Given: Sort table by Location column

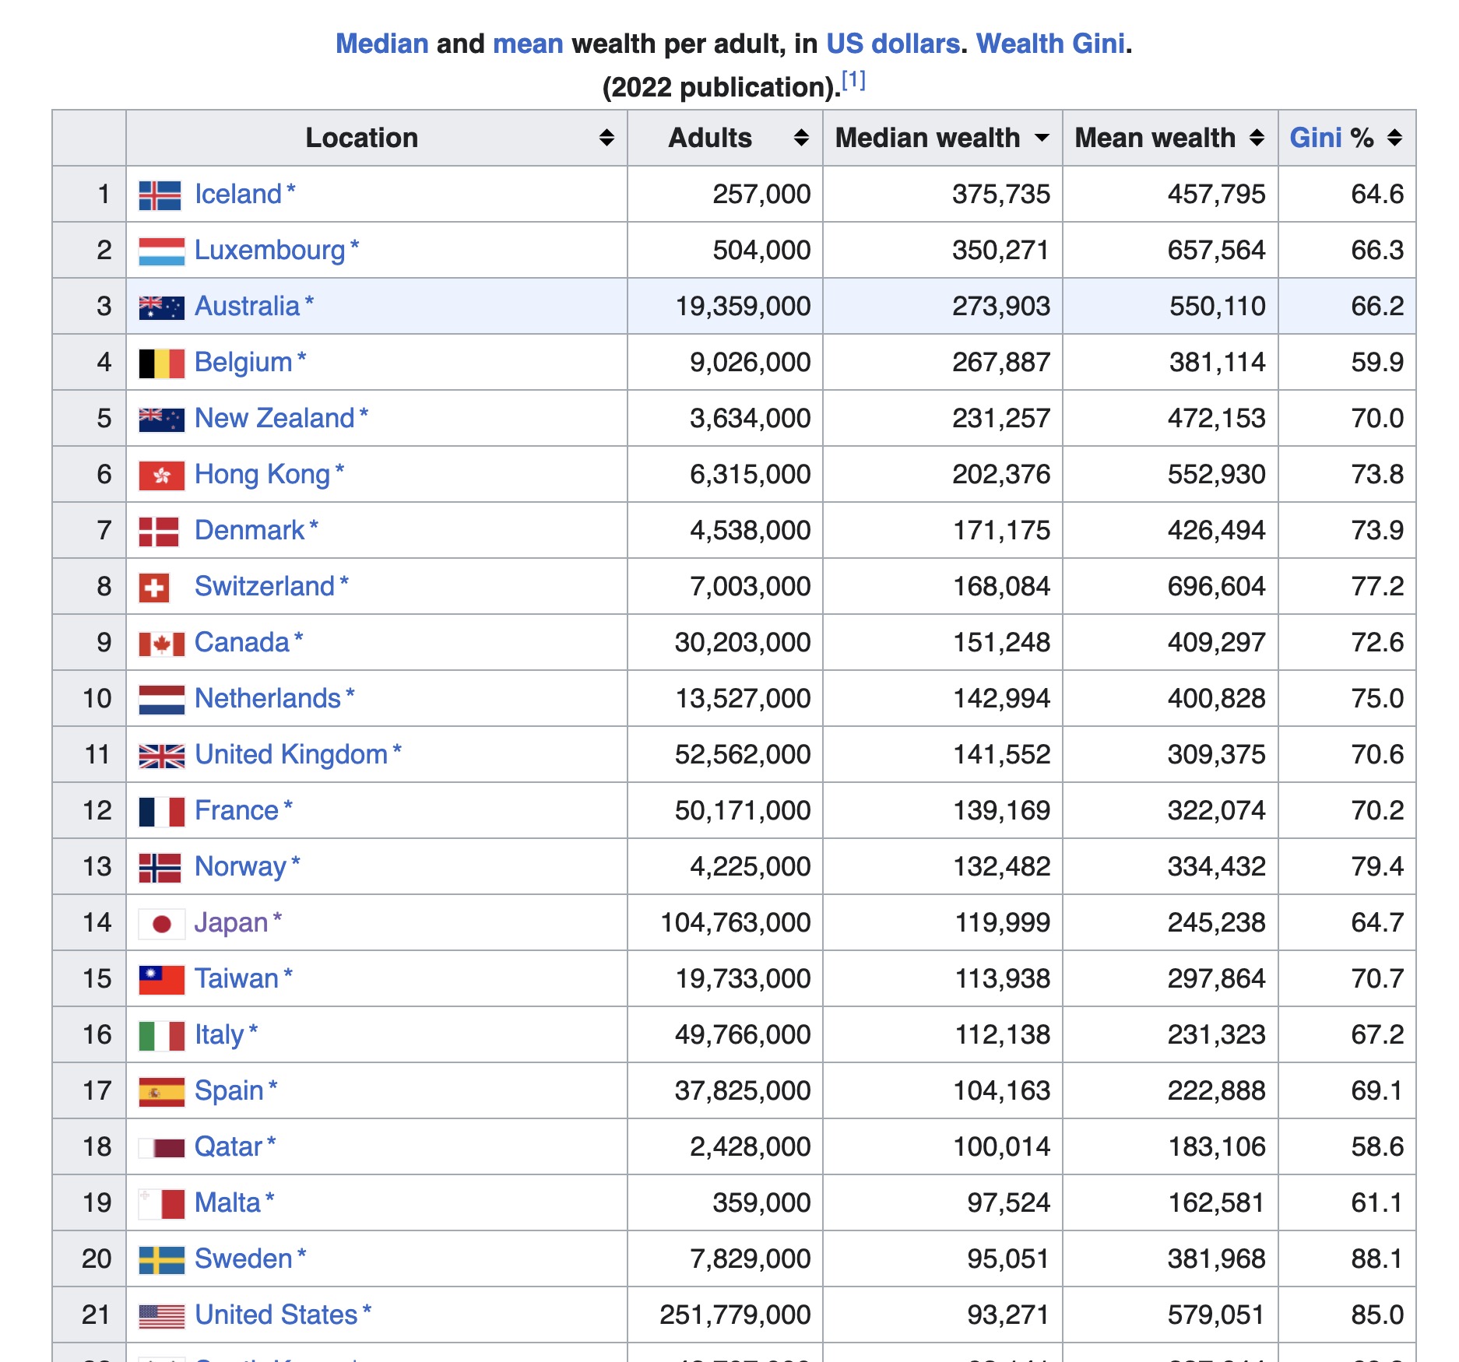Looking at the screenshot, I should click(x=606, y=138).
